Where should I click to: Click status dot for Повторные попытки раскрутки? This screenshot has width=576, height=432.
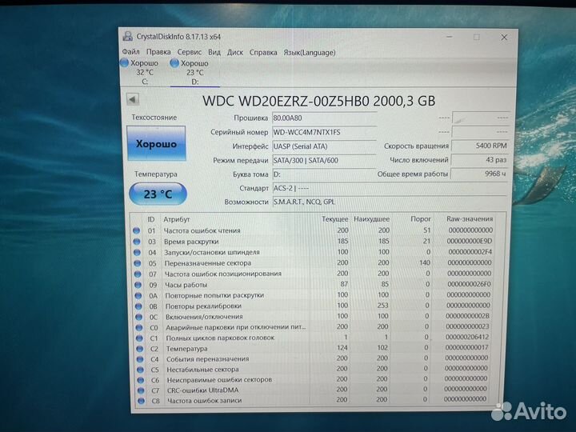coord(138,295)
